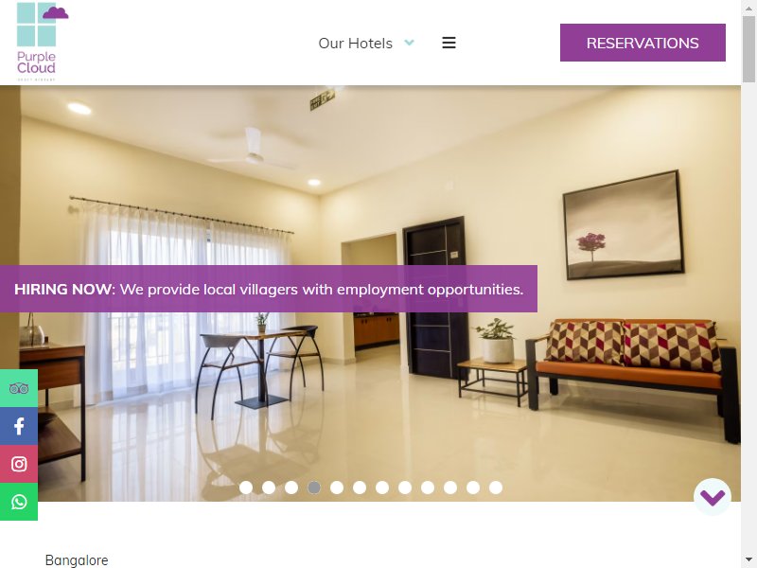Click the Bangalore location text
This screenshot has height=568, width=757.
(77, 560)
